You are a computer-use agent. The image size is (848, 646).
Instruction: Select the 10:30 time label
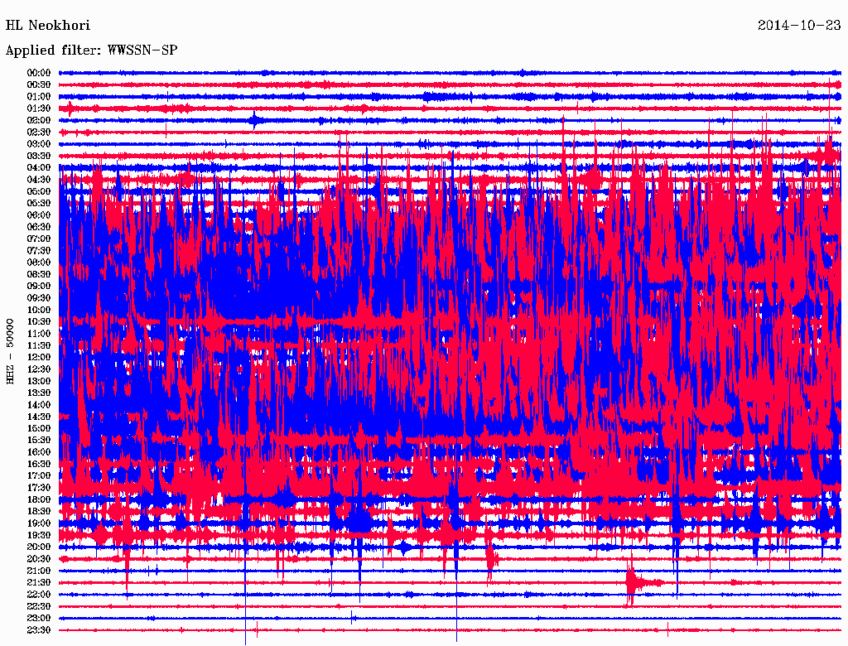point(38,321)
